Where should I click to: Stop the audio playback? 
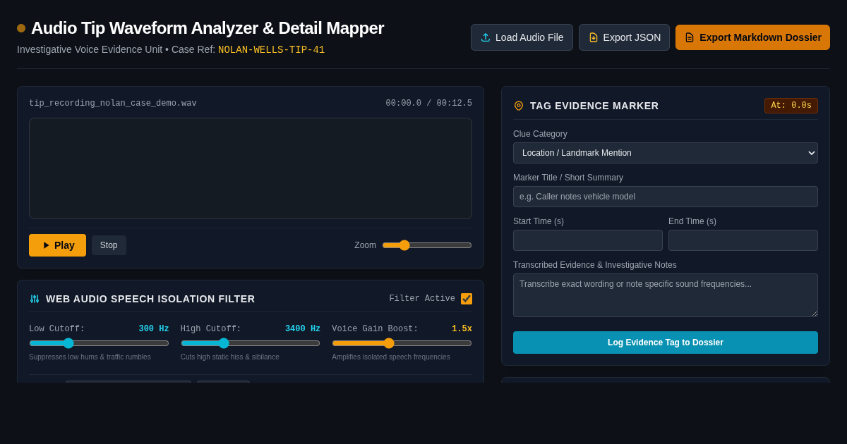point(109,245)
